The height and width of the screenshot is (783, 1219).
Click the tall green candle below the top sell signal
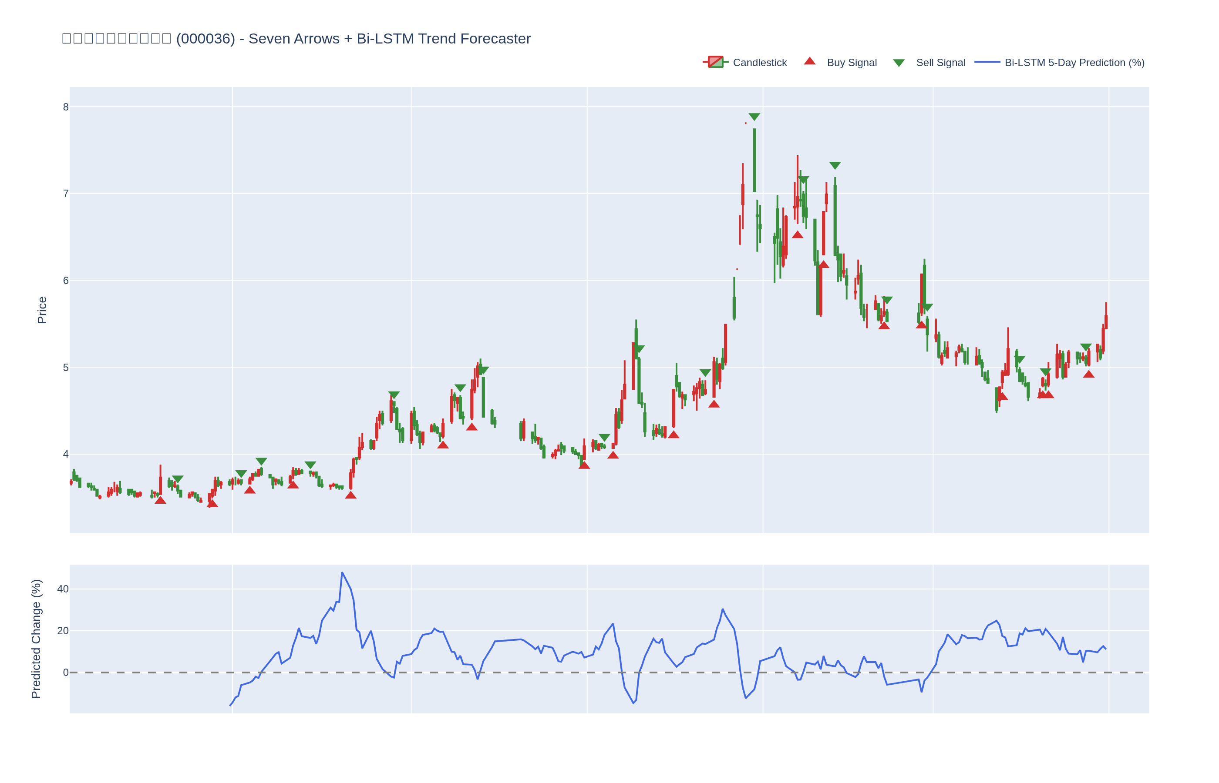tap(754, 160)
